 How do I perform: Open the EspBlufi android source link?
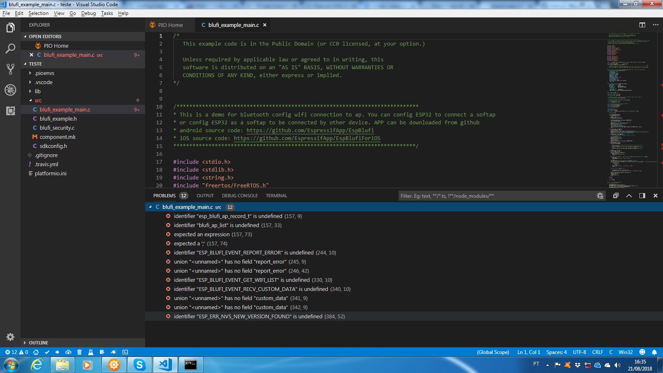[x=310, y=130]
